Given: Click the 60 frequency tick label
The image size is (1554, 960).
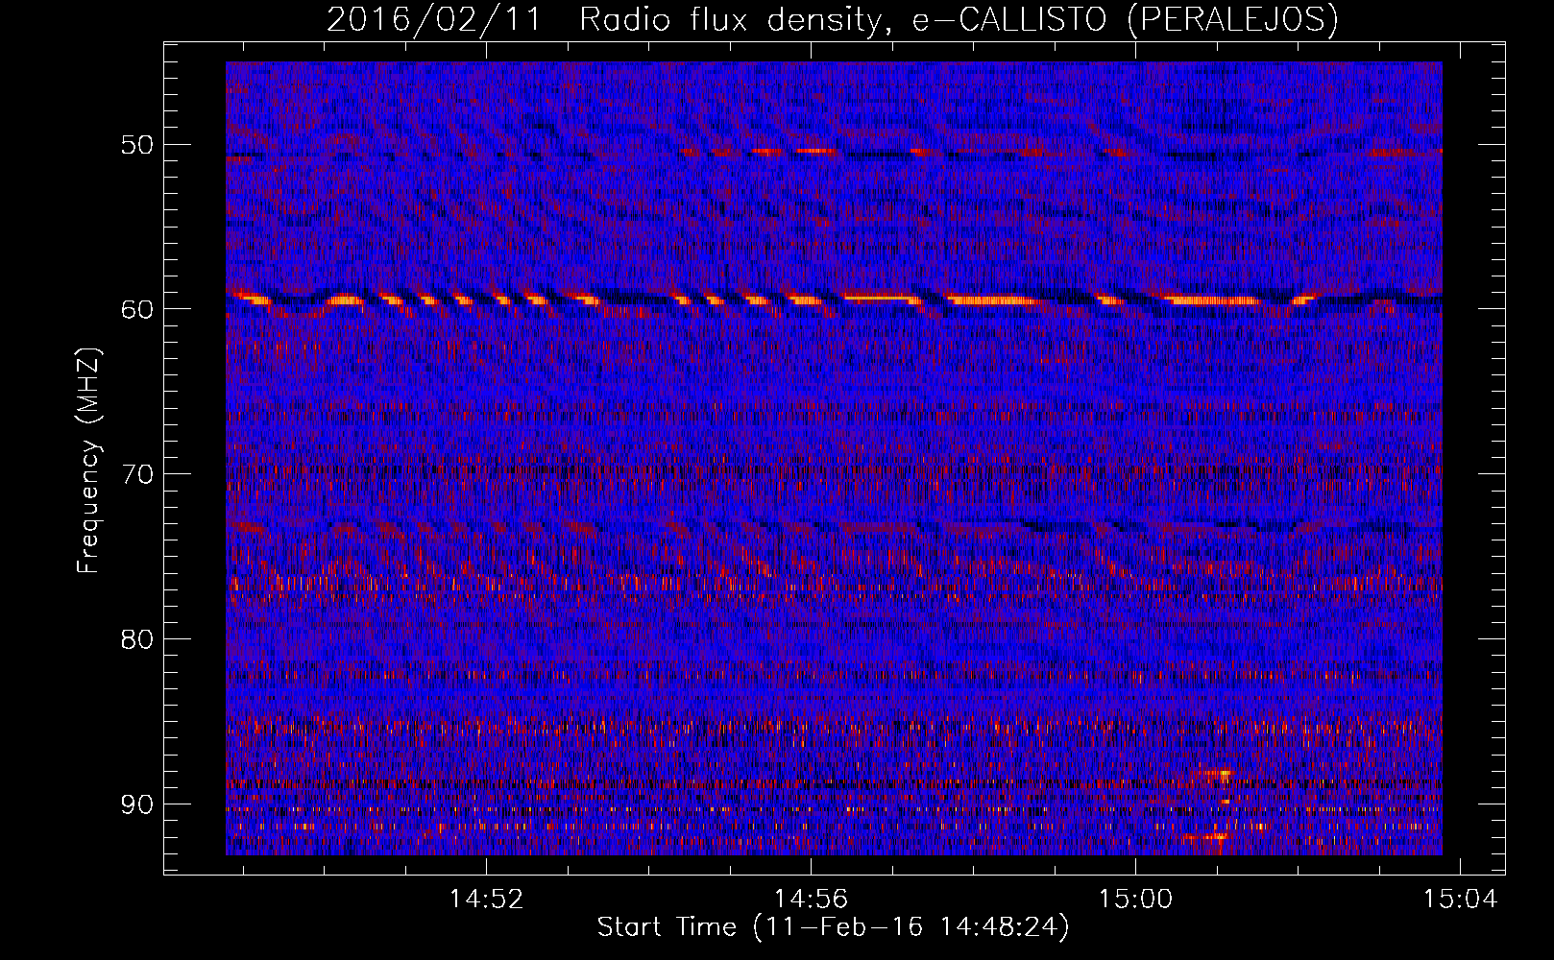Looking at the screenshot, I should coord(136,309).
